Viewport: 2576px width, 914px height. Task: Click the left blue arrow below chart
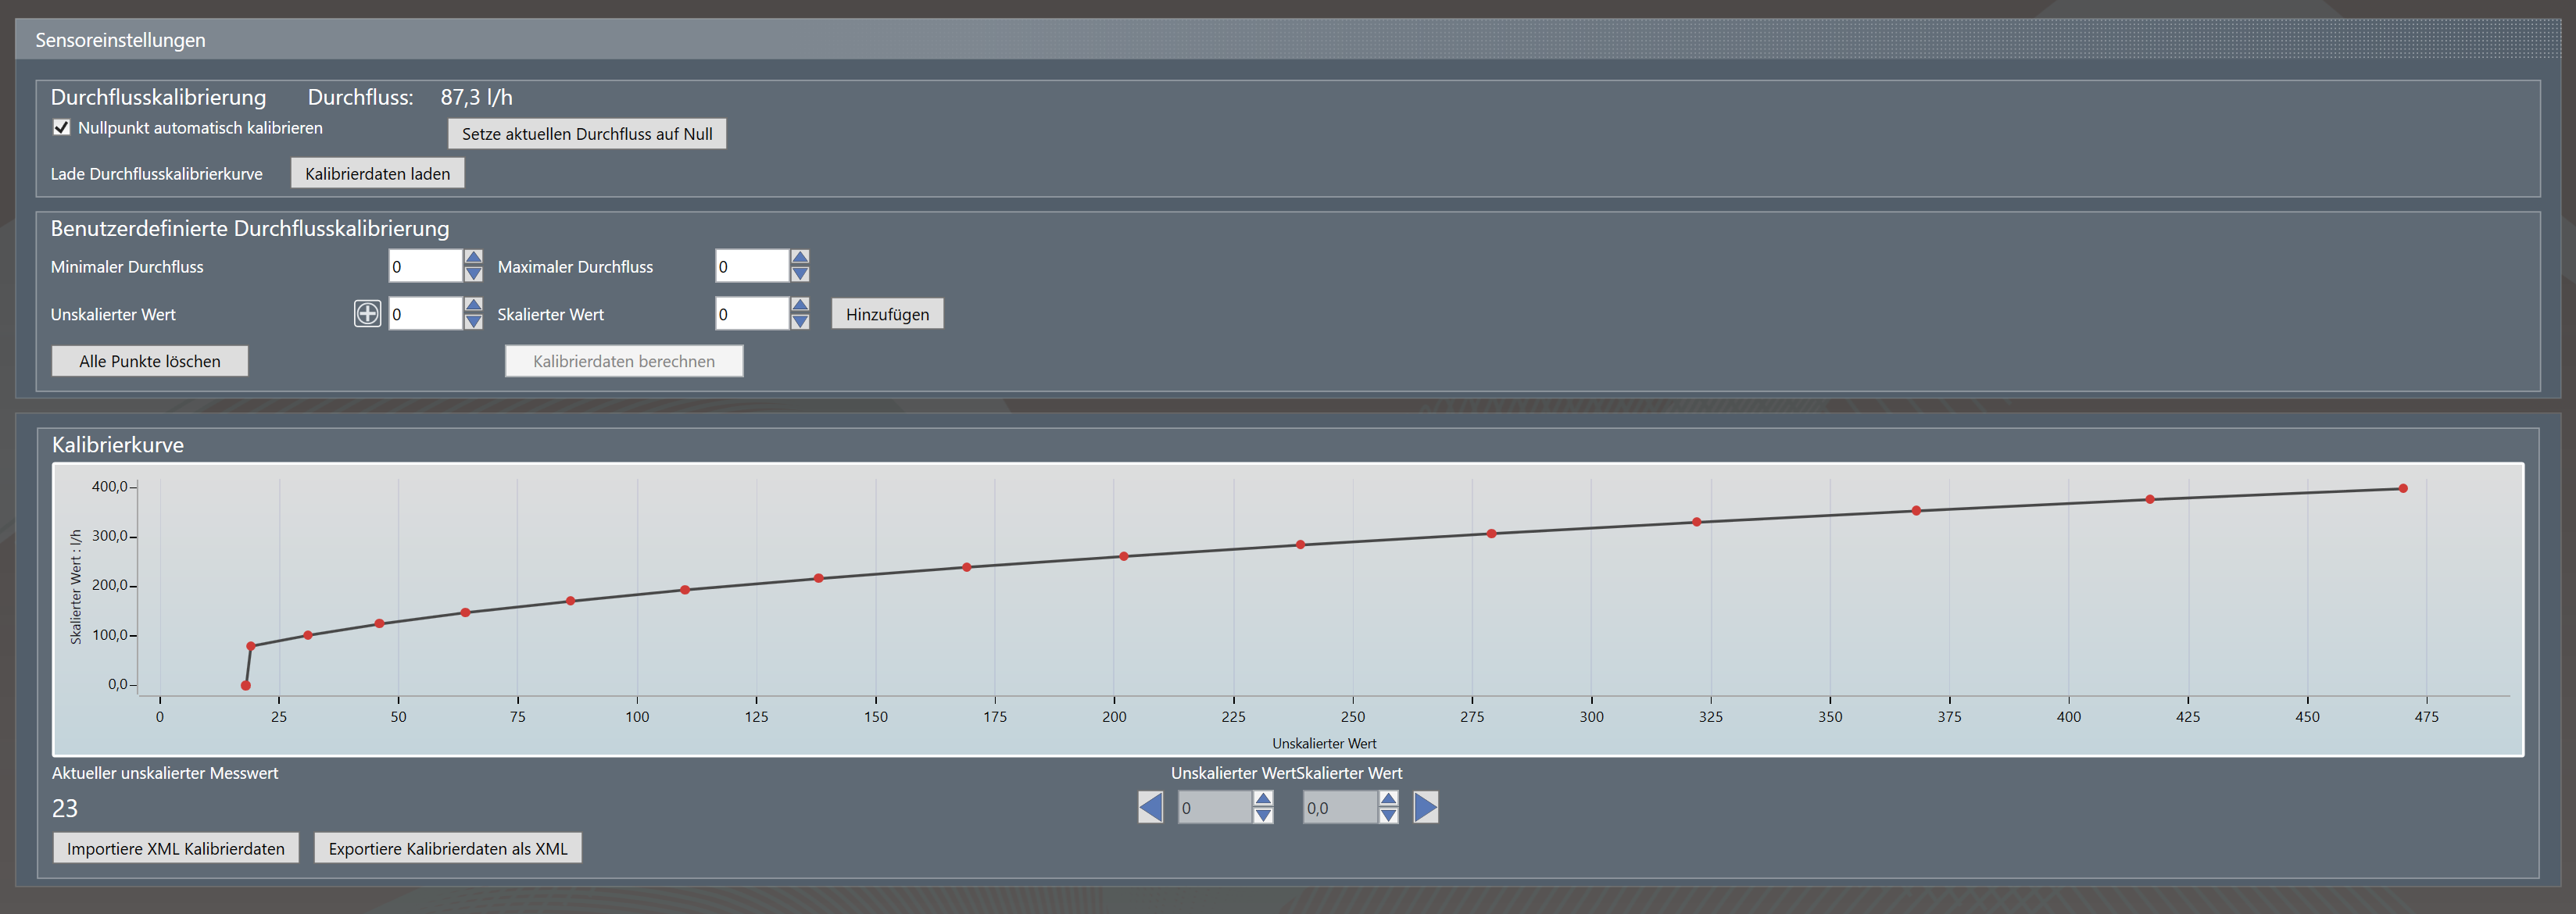click(1150, 807)
